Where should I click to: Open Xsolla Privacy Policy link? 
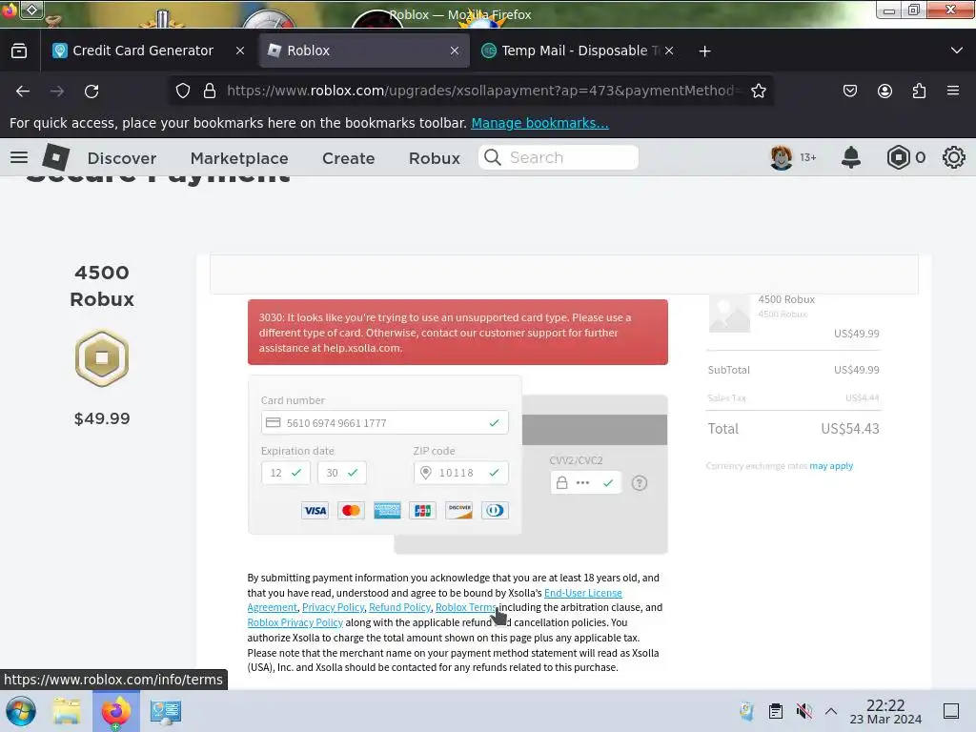333,607
